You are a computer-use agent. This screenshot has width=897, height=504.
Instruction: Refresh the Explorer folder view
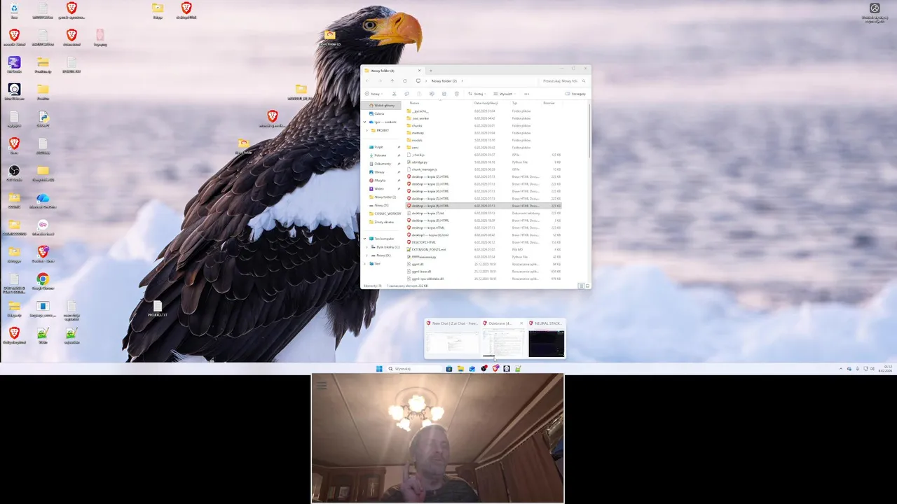click(x=404, y=80)
